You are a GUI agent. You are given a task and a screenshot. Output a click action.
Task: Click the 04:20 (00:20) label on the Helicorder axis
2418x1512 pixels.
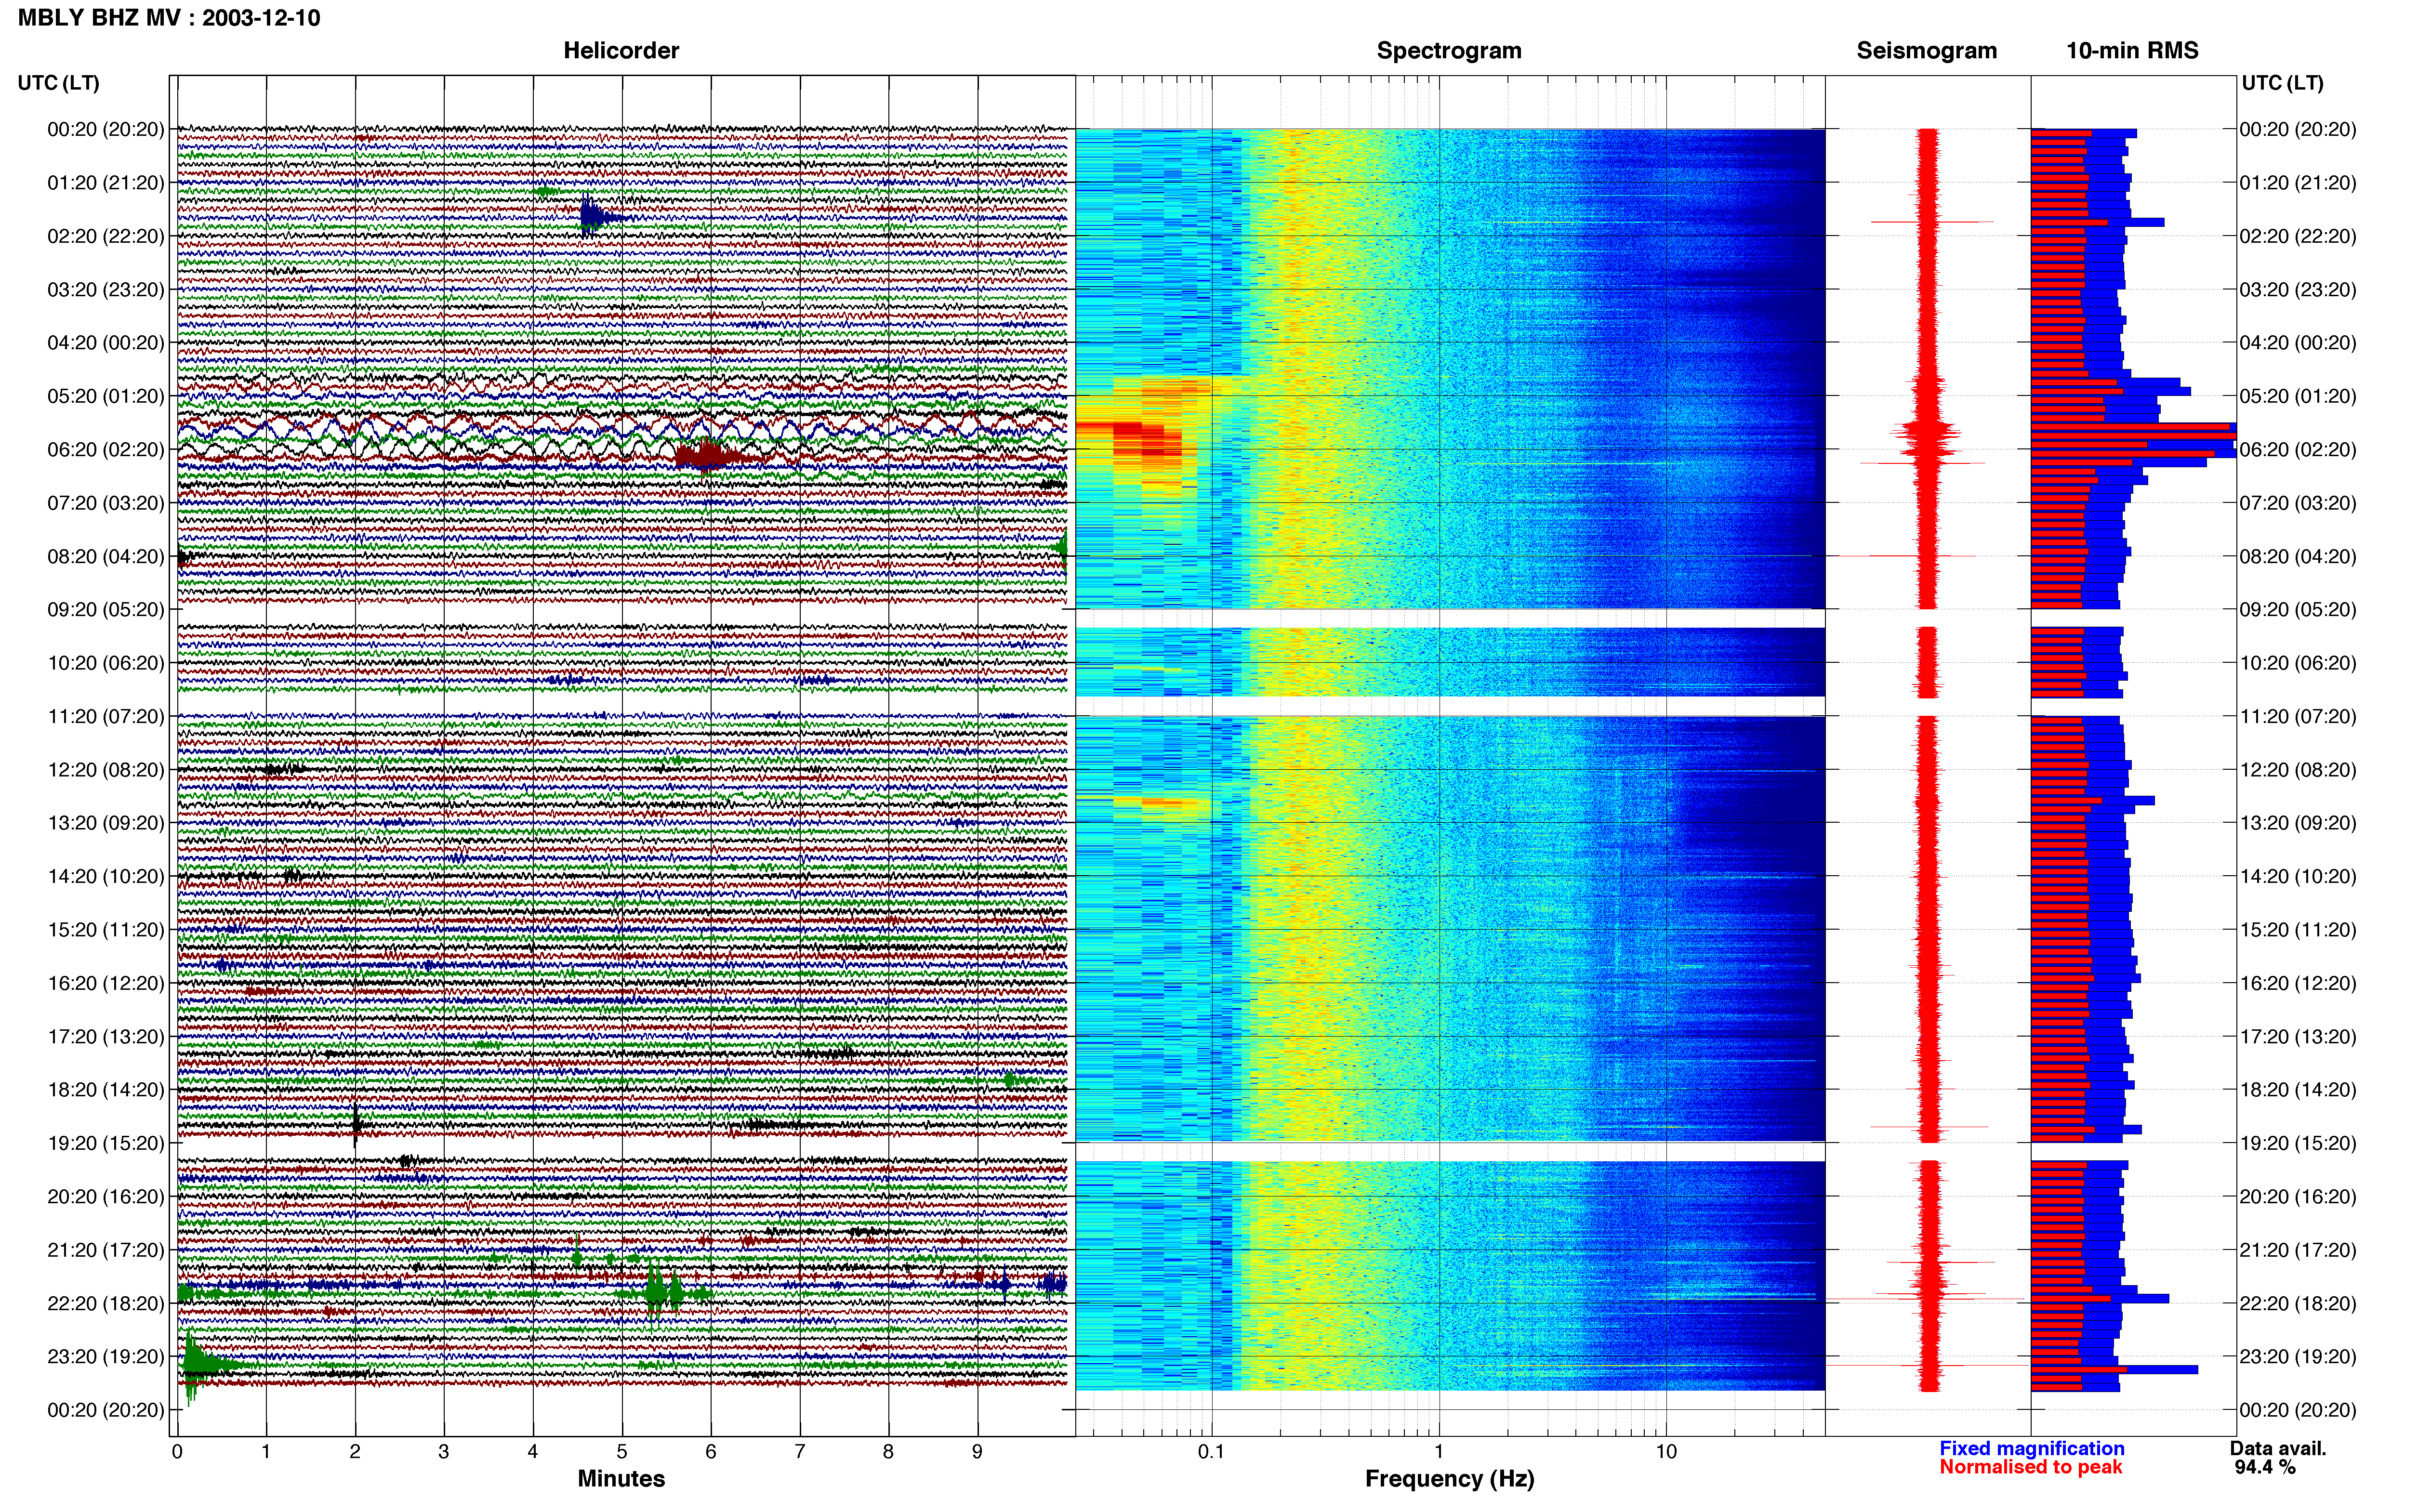pyautogui.click(x=106, y=343)
